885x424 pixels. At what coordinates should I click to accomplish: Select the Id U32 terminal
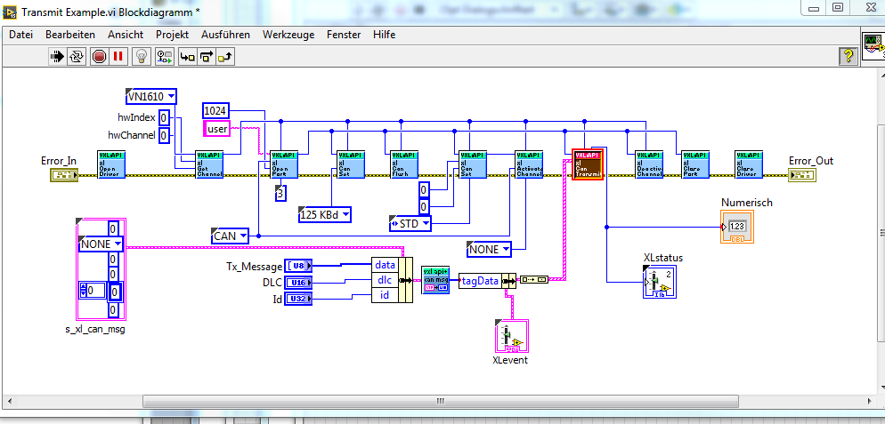[298, 299]
